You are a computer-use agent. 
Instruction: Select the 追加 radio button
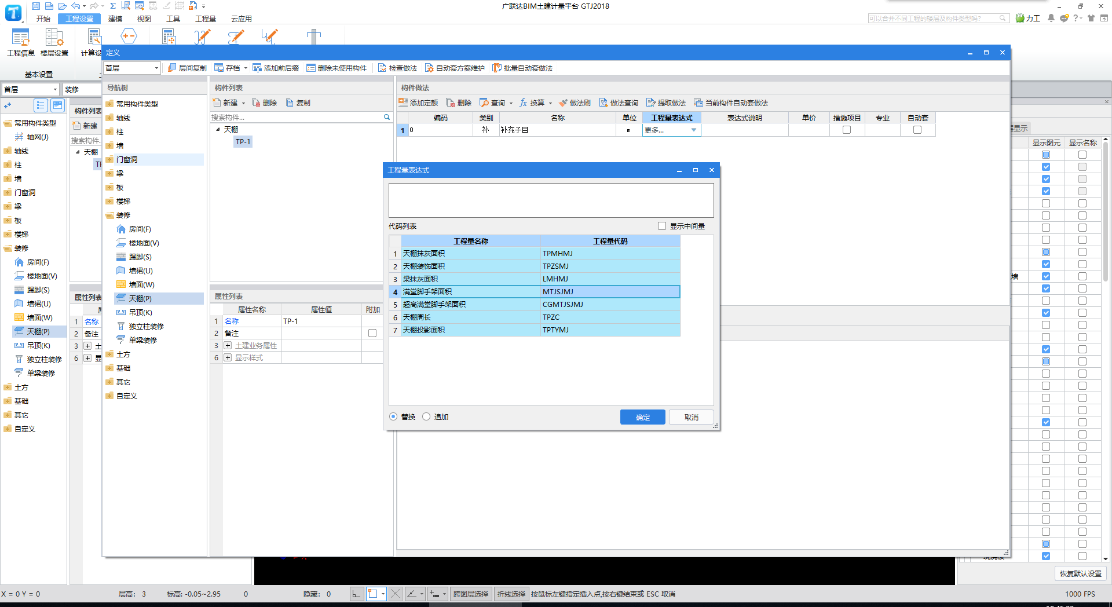tap(426, 416)
